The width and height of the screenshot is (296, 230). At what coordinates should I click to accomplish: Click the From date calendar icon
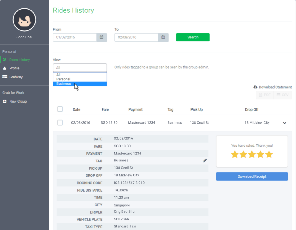[101, 37]
